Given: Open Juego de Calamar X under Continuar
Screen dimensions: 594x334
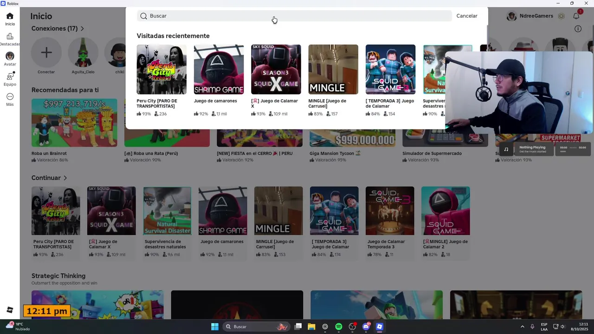Looking at the screenshot, I should point(111,211).
